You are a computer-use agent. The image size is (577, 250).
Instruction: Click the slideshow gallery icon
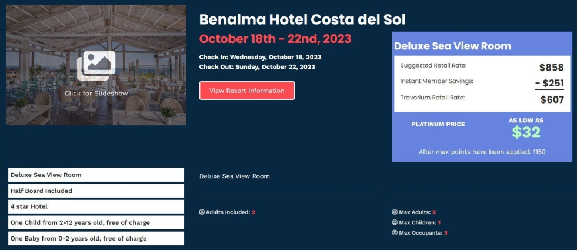(96, 65)
